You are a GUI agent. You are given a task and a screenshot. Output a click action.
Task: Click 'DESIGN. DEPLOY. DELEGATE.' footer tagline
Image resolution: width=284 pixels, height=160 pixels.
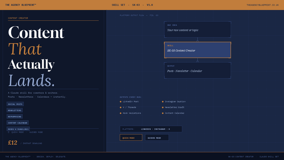[51, 157]
